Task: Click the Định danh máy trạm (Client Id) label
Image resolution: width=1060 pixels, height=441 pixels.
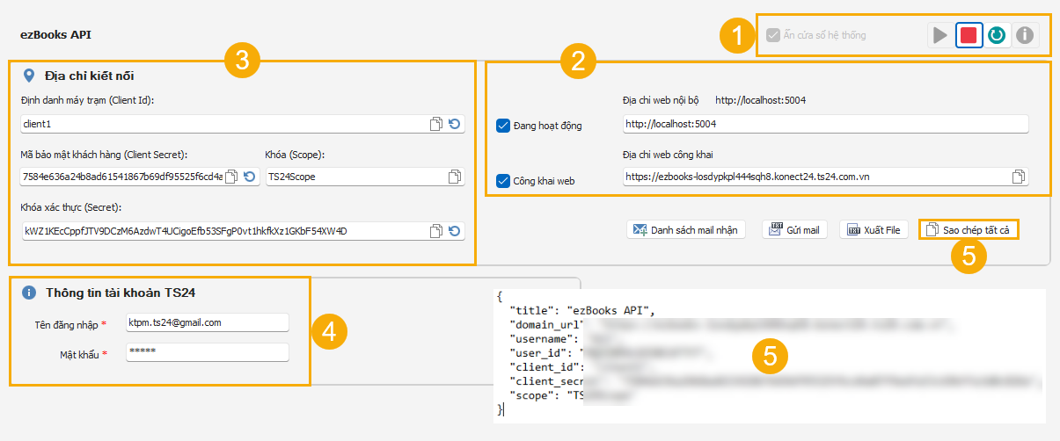Action: click(87, 100)
